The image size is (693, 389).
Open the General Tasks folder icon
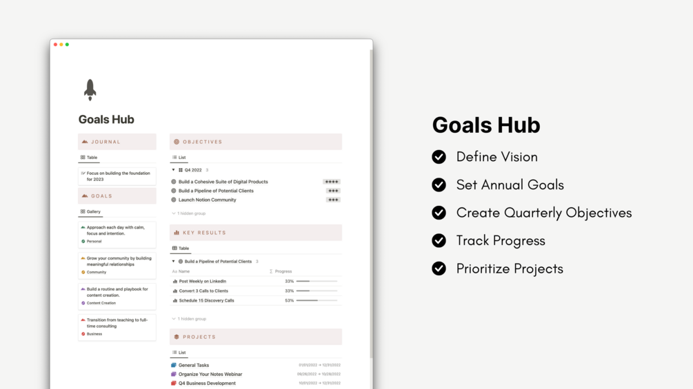tap(174, 366)
